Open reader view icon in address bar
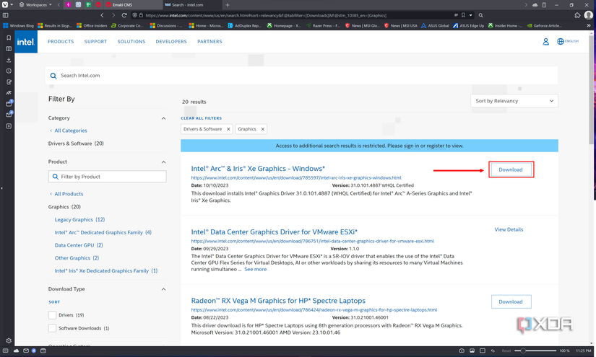This screenshot has width=596, height=357. pyautogui.click(x=456, y=15)
